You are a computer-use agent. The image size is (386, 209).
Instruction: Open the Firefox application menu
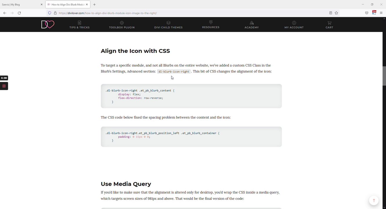pos(381,13)
